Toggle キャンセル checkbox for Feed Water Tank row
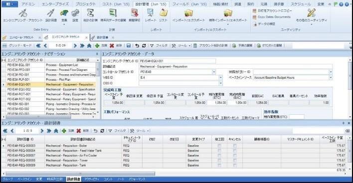353x183 pixels. (235, 151)
